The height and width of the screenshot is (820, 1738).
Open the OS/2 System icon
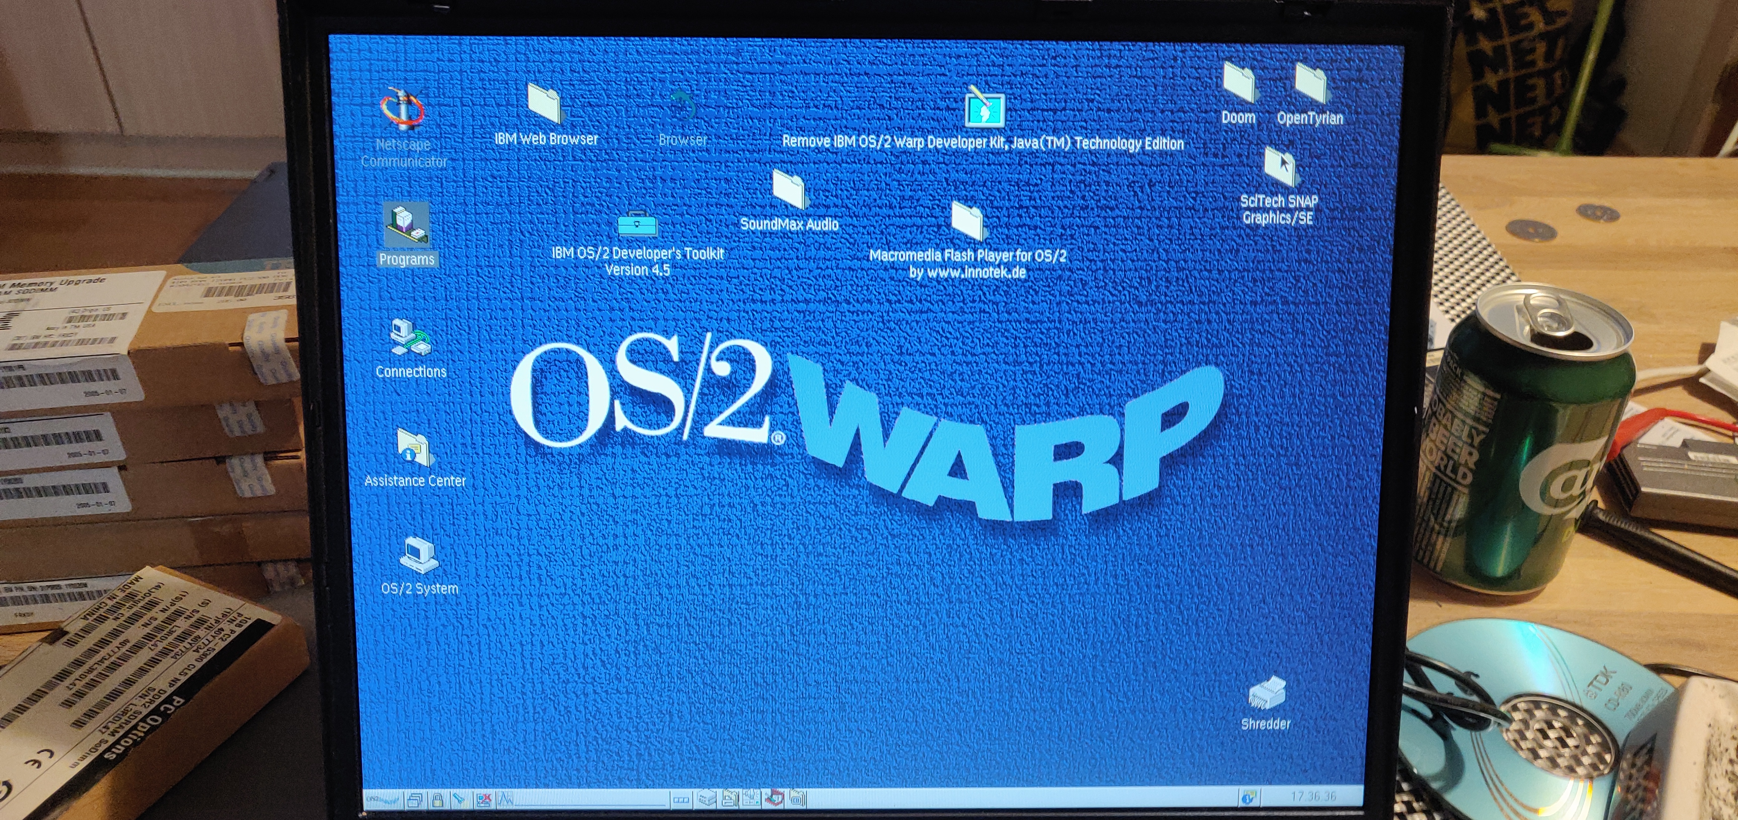pos(419,555)
